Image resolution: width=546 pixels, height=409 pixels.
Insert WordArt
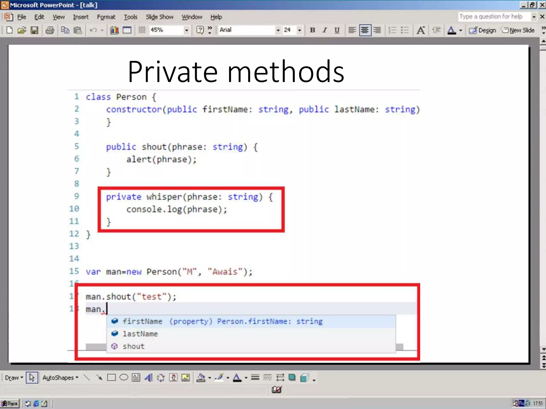click(x=148, y=378)
